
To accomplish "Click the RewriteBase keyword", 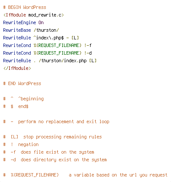I will (x=17, y=30).
